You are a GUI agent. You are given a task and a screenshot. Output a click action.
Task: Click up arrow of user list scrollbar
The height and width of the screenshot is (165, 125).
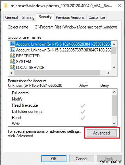pos(114,44)
